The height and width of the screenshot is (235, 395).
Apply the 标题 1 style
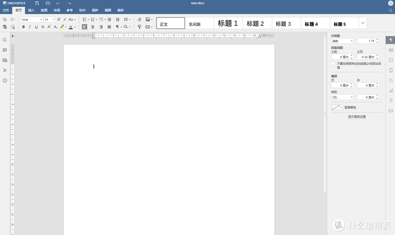pos(228,23)
